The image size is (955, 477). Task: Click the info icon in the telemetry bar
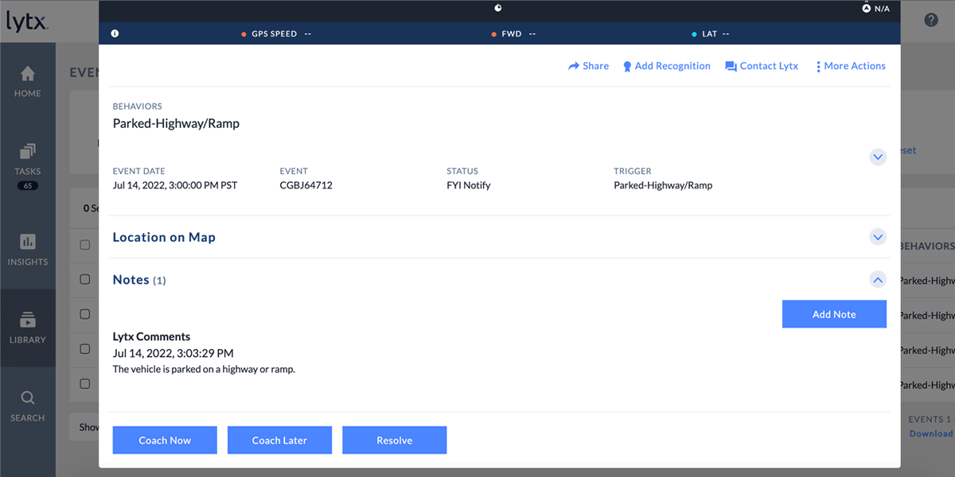[115, 33]
